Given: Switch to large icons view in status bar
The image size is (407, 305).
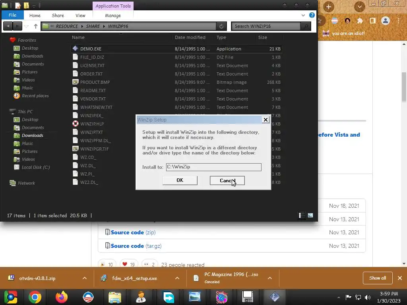Looking at the screenshot, I should click(310, 215).
